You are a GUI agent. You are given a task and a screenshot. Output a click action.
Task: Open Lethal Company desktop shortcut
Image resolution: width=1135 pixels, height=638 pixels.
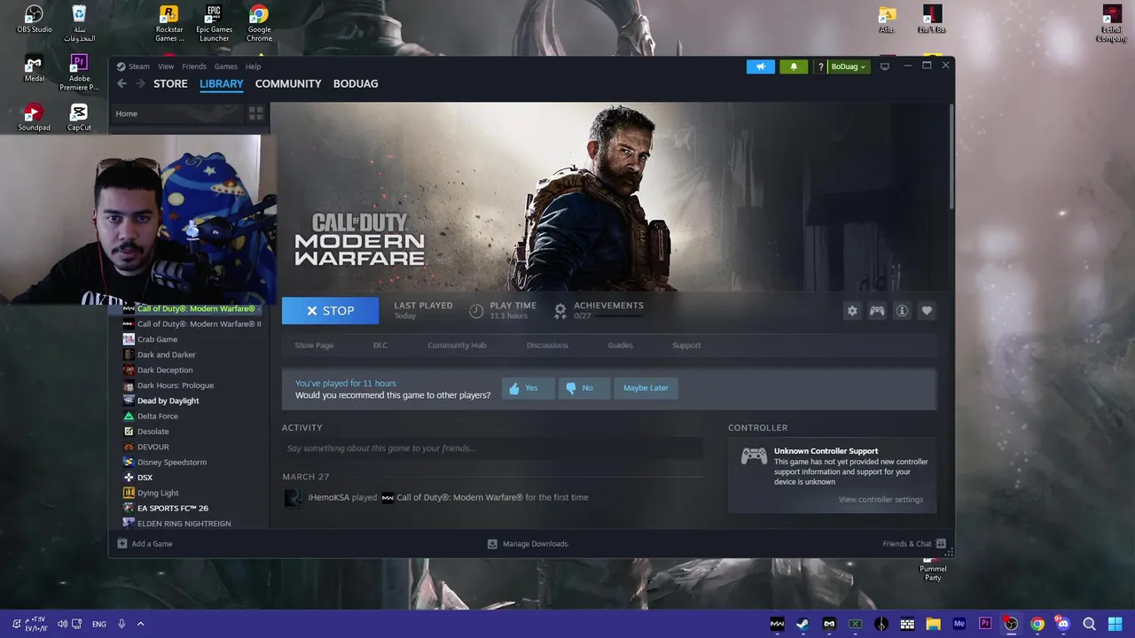click(1111, 24)
